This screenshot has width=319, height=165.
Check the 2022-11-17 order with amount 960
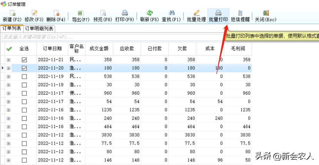click(x=24, y=93)
